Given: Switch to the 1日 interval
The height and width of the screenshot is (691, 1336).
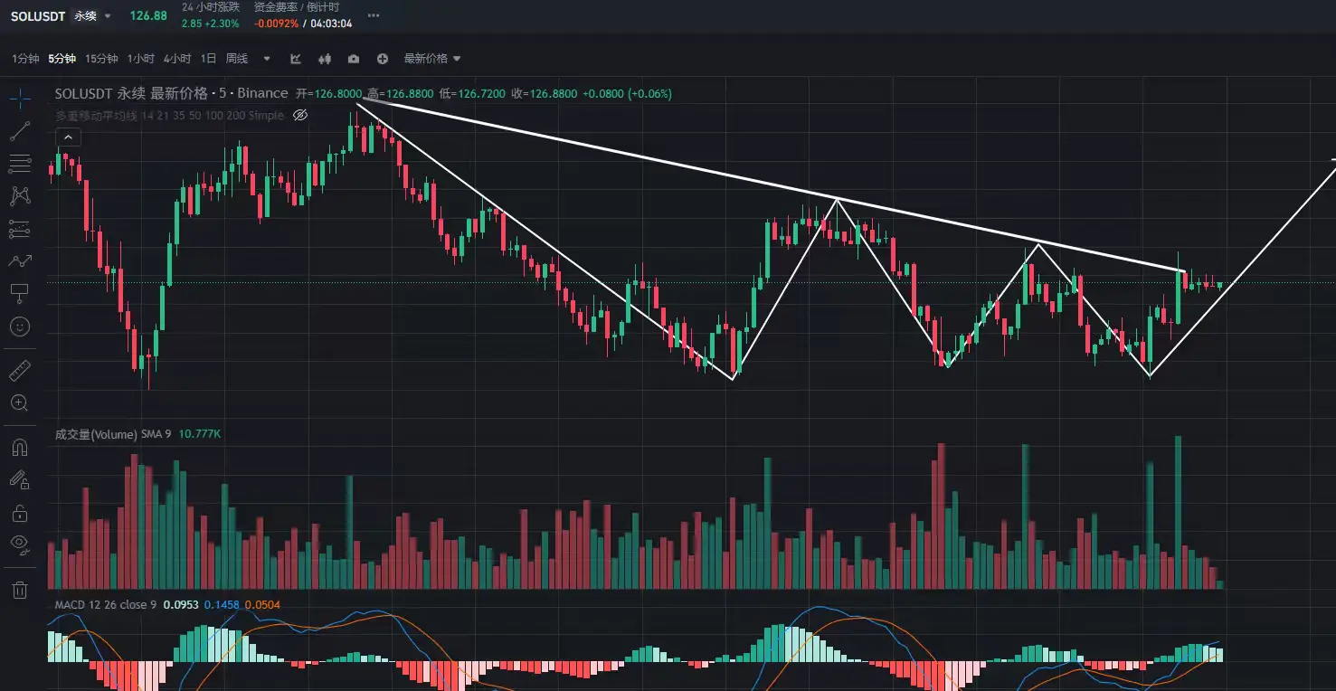Looking at the screenshot, I should coord(208,59).
